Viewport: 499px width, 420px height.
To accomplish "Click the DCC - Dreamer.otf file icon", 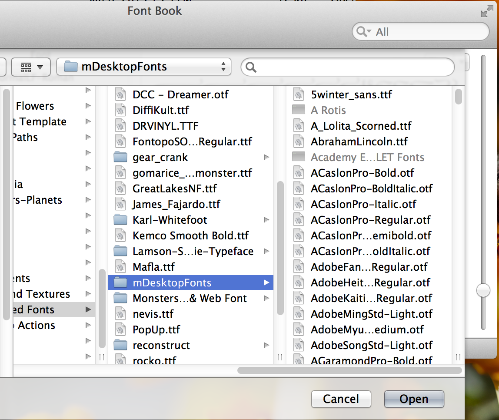I will (x=120, y=94).
